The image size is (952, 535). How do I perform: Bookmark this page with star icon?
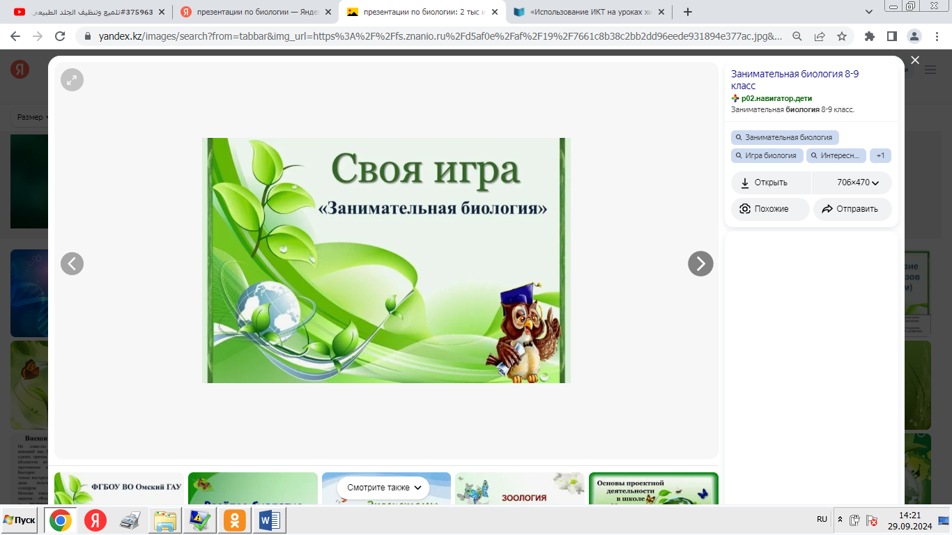(842, 36)
